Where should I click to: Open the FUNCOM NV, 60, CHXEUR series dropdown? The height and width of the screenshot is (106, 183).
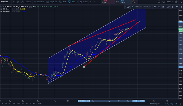27,7
